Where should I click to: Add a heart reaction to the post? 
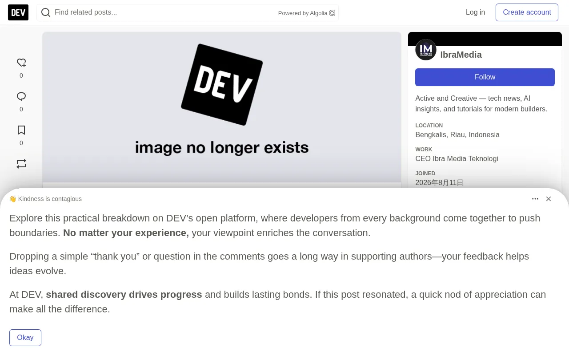pos(21,63)
